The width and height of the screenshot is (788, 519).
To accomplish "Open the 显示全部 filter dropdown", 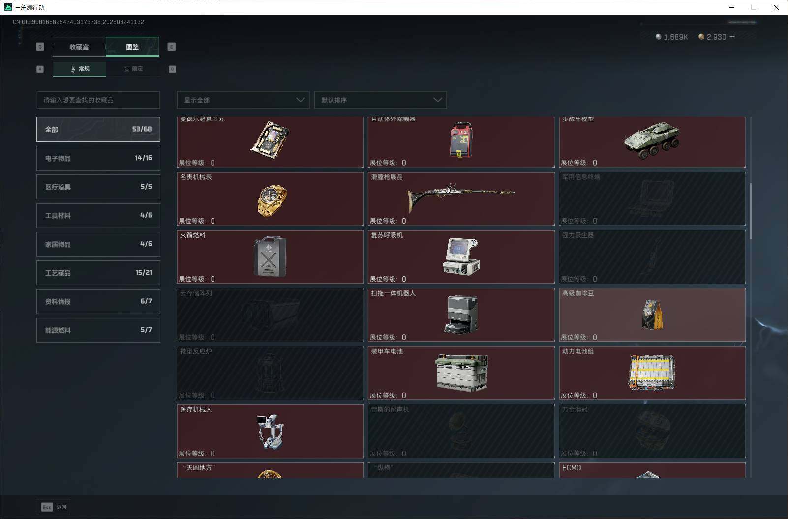I will [243, 100].
